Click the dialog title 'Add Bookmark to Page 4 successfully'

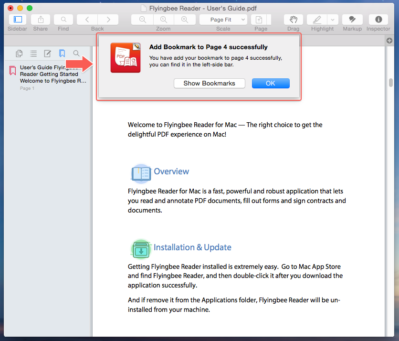[x=209, y=47]
